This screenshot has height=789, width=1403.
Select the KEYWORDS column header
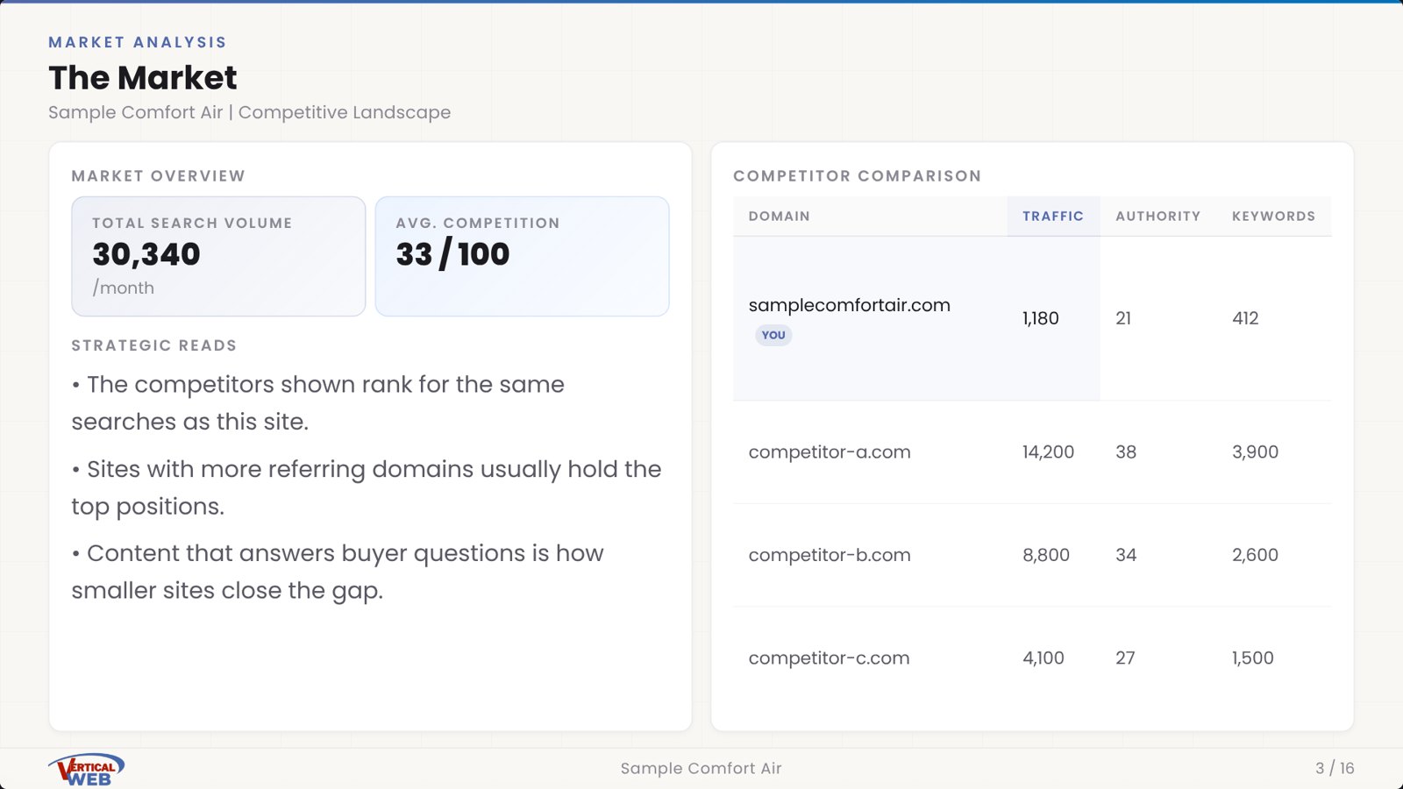(1273, 216)
